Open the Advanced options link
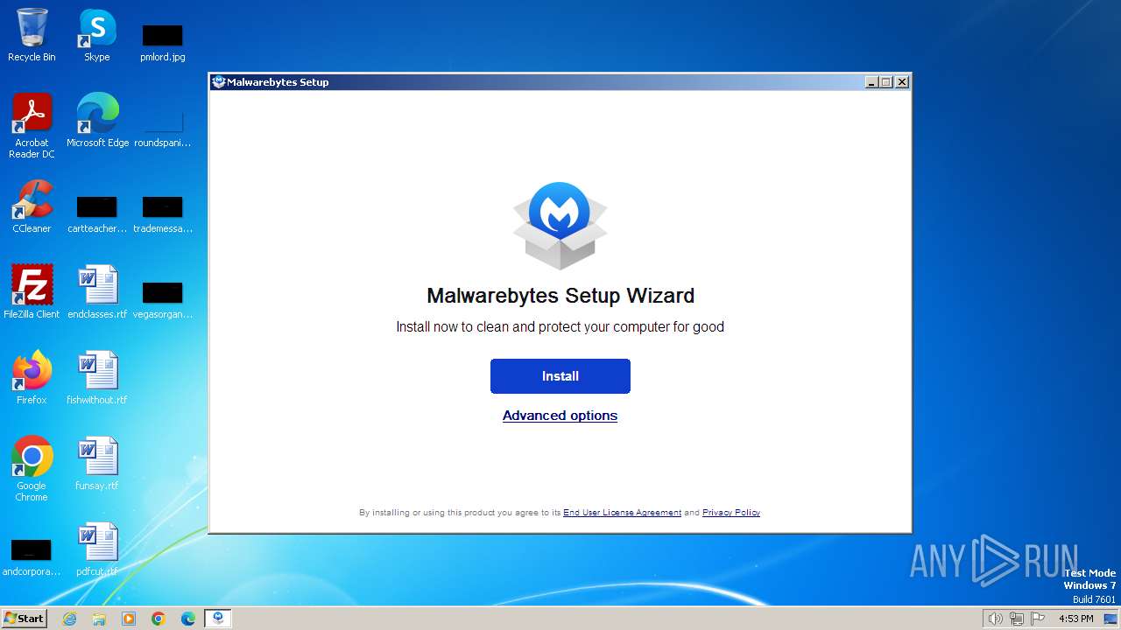Image resolution: width=1121 pixels, height=630 pixels. 560,416
